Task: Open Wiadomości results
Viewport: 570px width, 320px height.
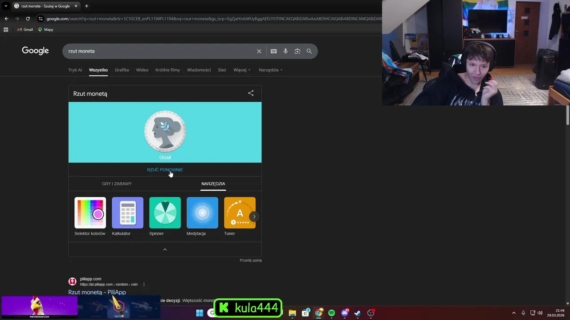Action: click(199, 70)
